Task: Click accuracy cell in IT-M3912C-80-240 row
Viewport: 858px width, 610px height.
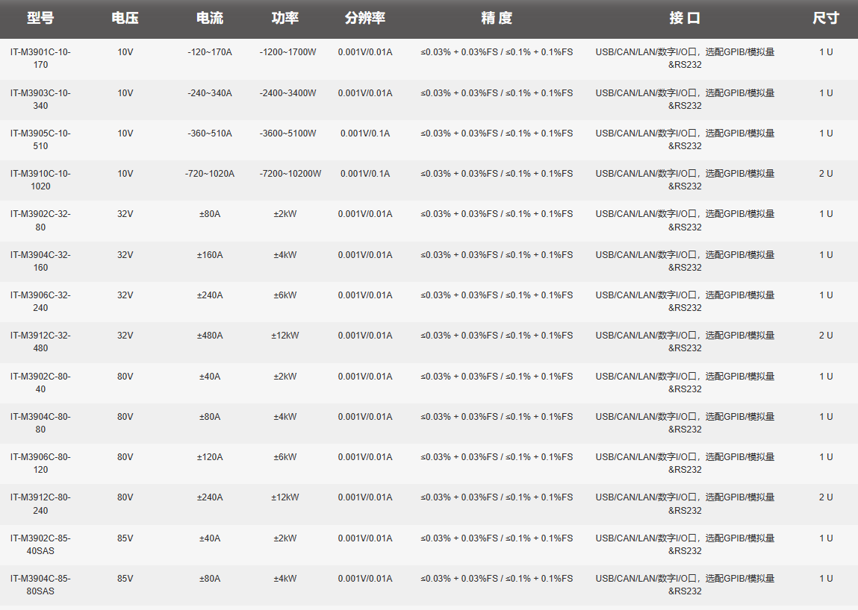Action: [x=497, y=497]
